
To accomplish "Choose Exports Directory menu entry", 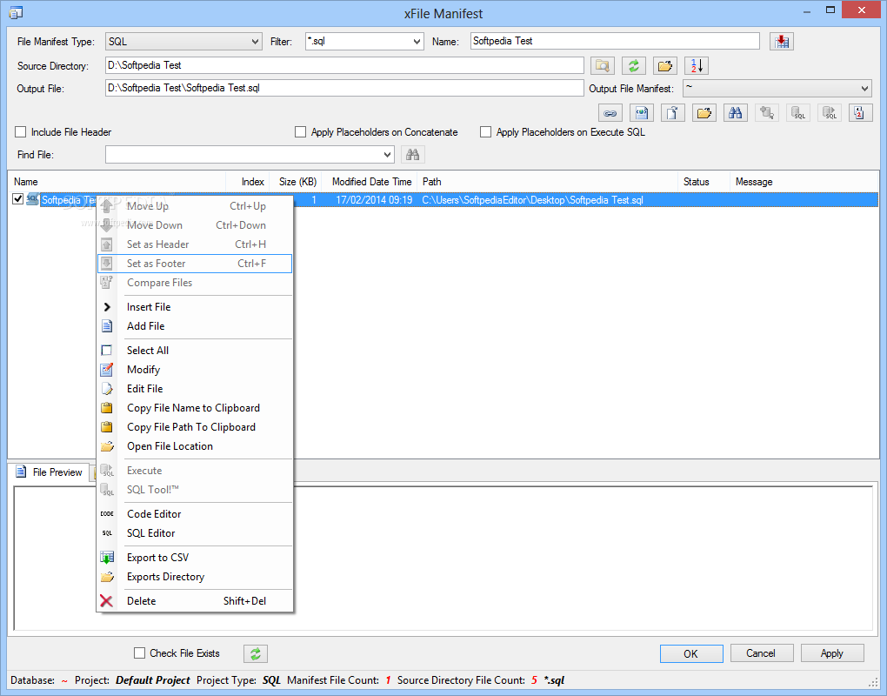I will (195, 577).
